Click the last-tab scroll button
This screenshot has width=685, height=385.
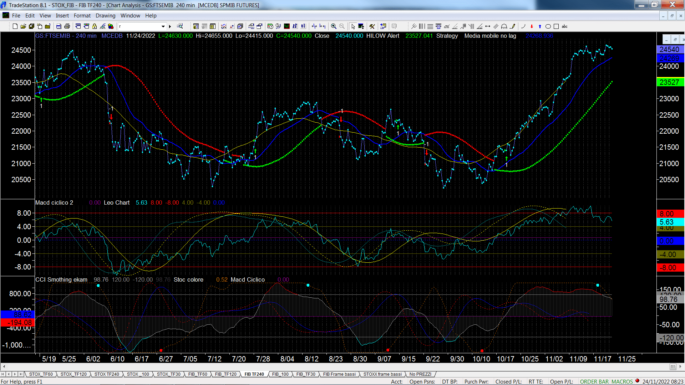pos(21,374)
